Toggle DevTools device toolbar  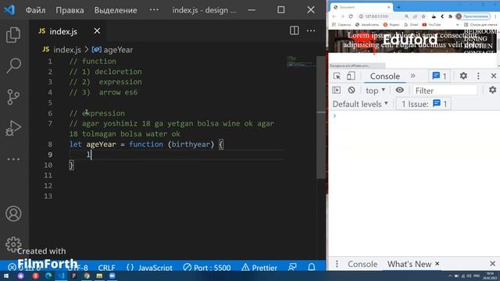tap(351, 76)
